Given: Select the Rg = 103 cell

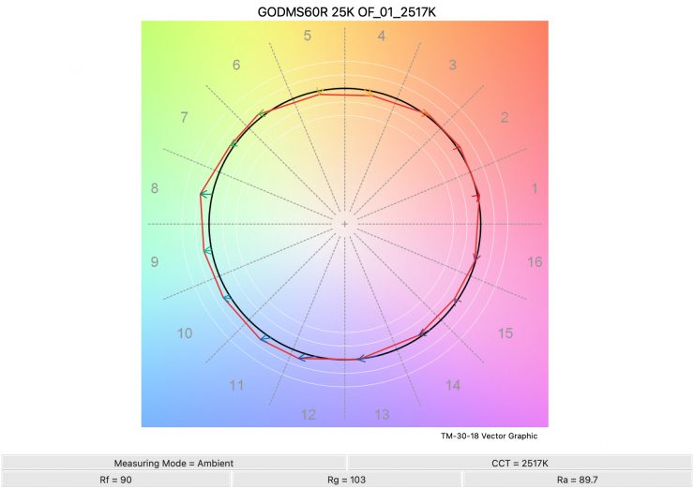Looking at the screenshot, I should click(346, 479).
